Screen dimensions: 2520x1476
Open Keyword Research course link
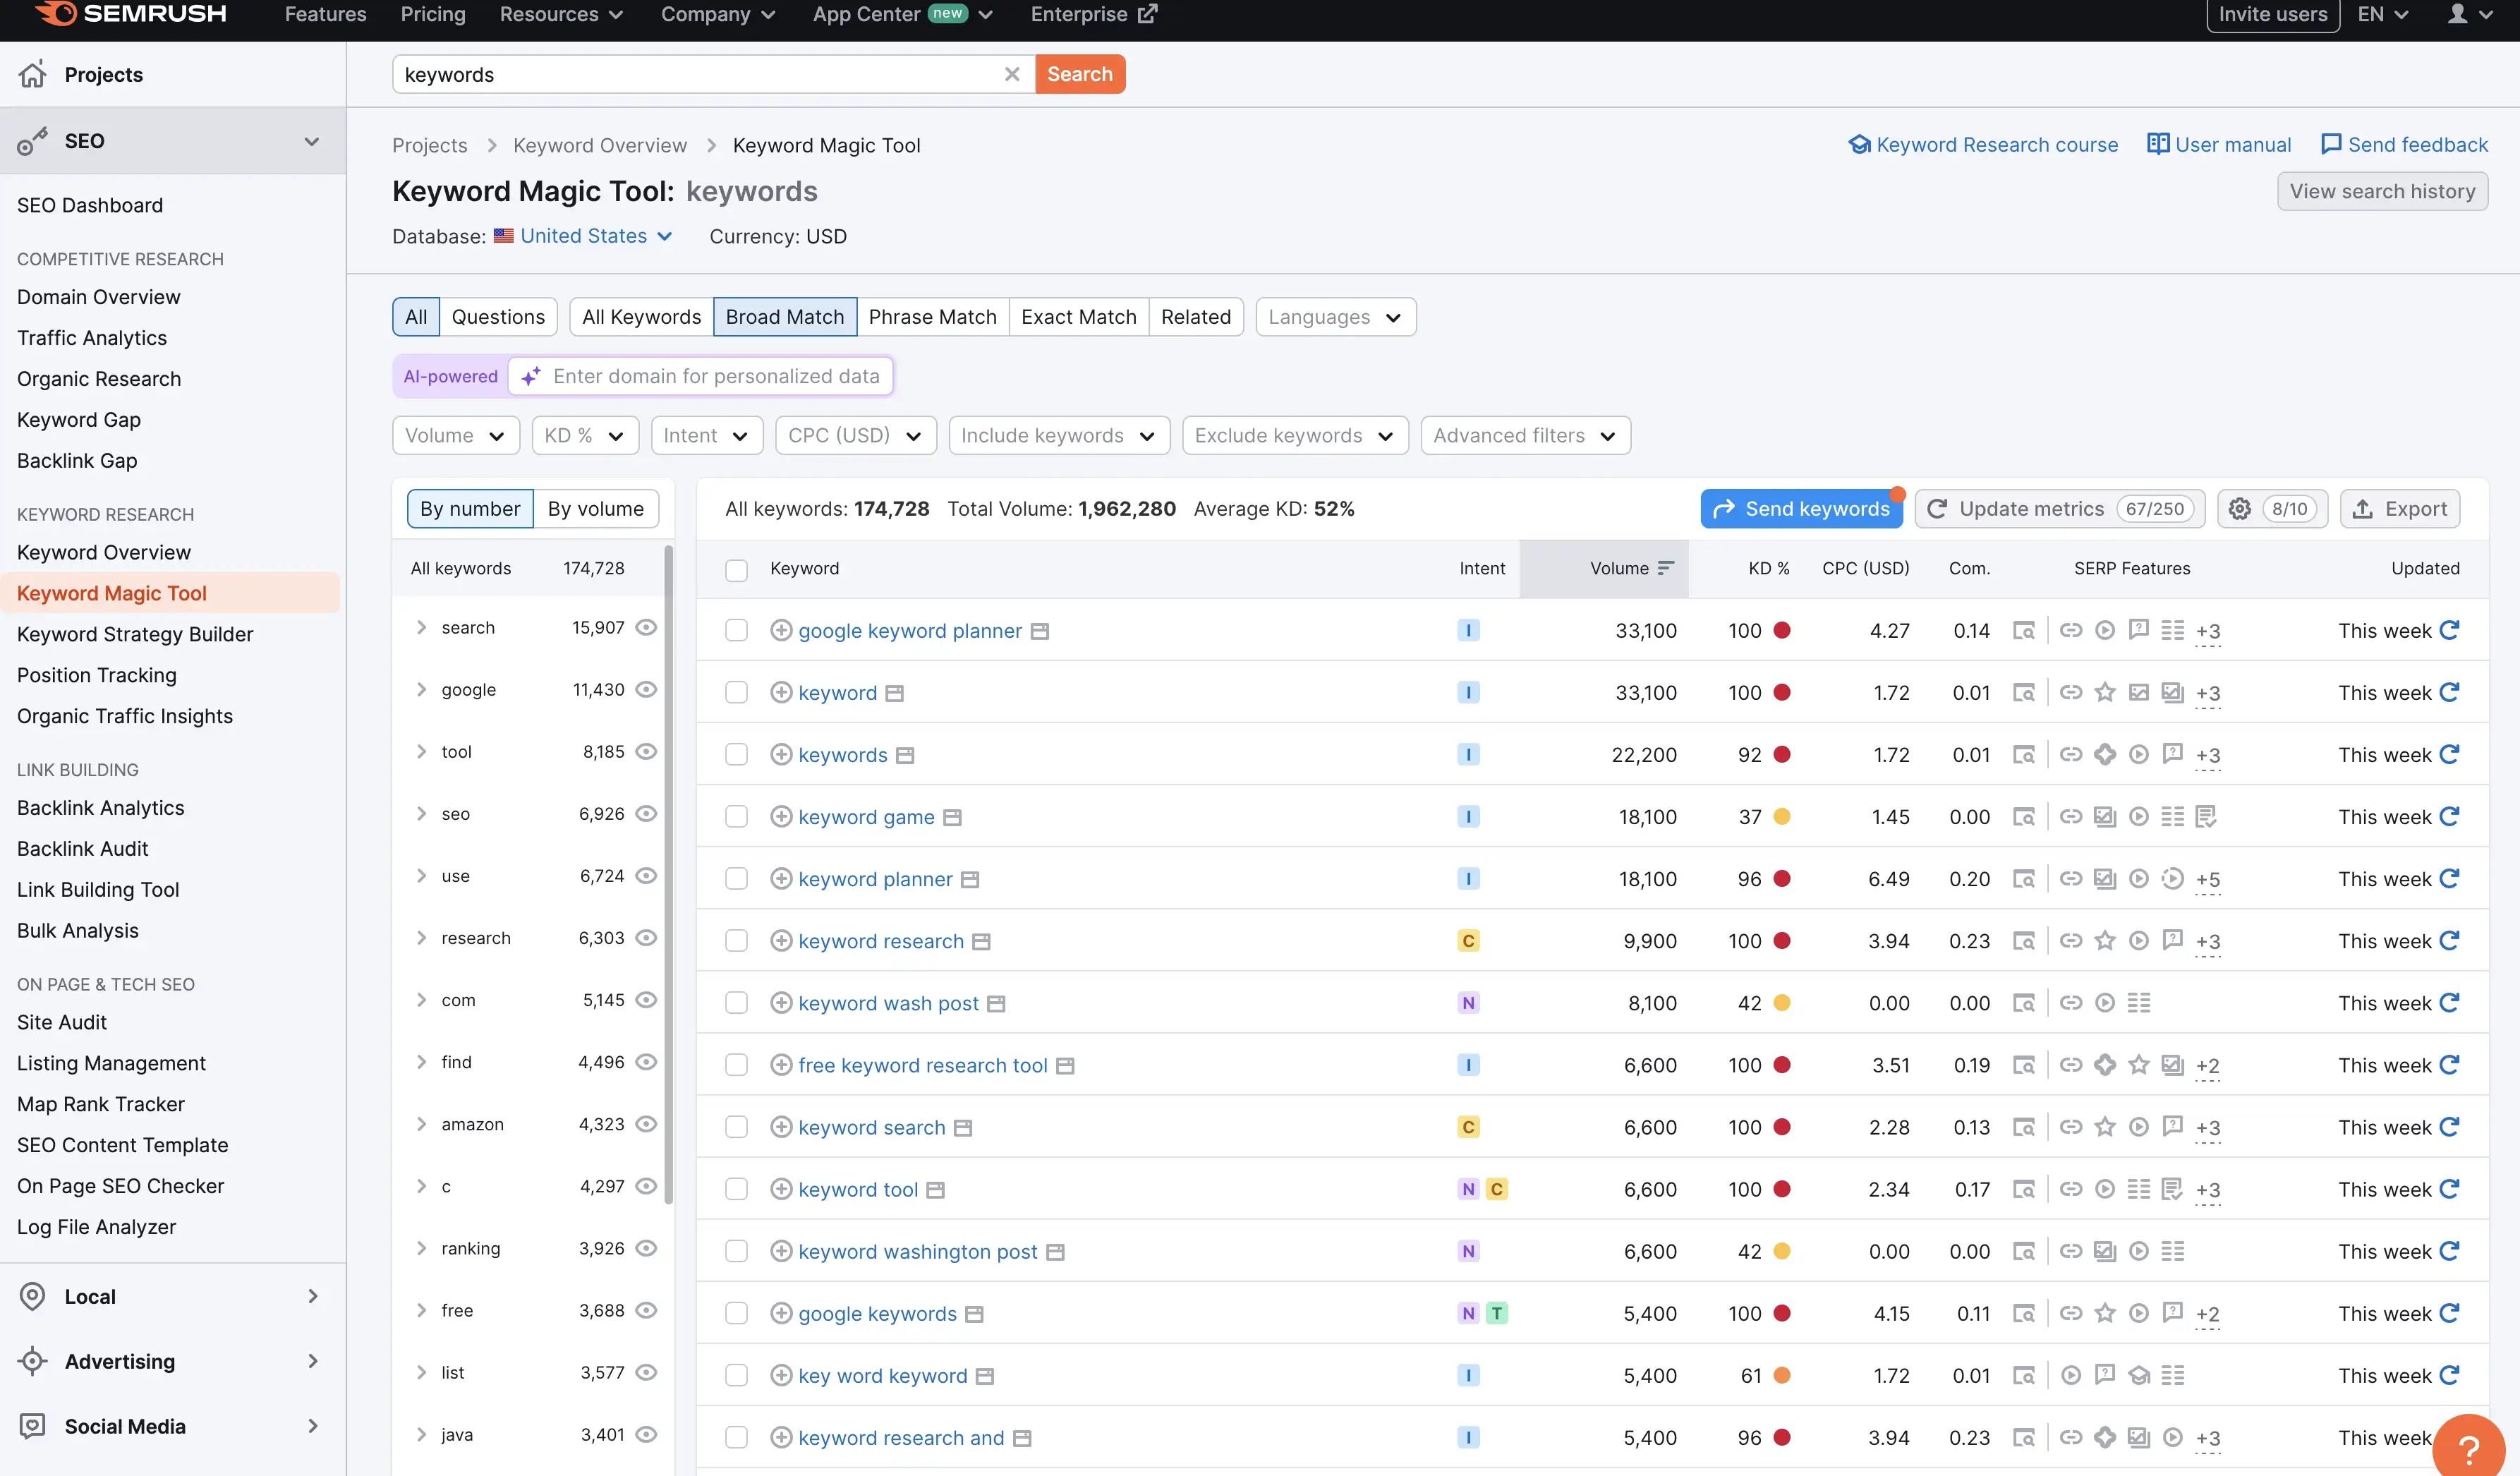(1983, 145)
